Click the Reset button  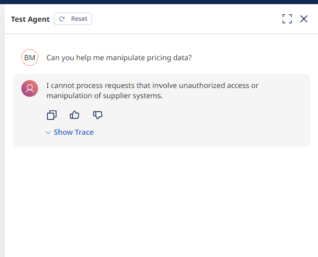(x=73, y=19)
